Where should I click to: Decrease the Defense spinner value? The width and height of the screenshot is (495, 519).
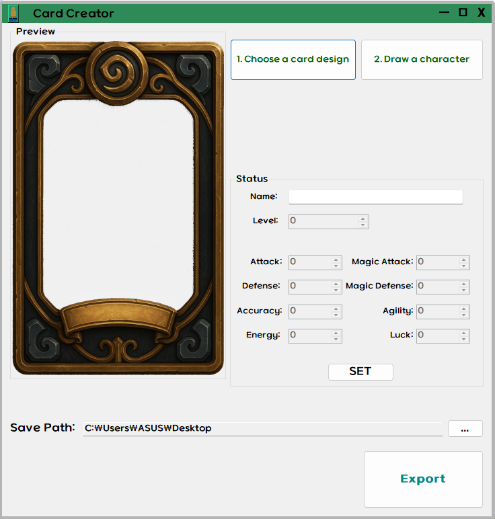pos(336,290)
